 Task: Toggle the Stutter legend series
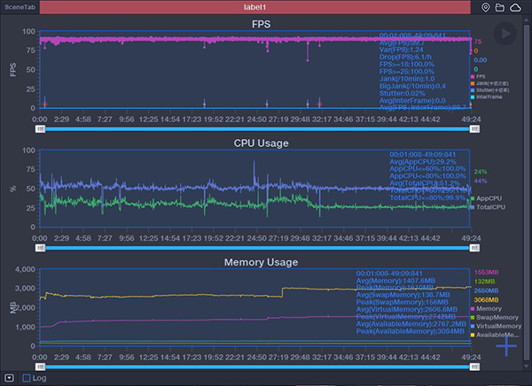coord(488,89)
